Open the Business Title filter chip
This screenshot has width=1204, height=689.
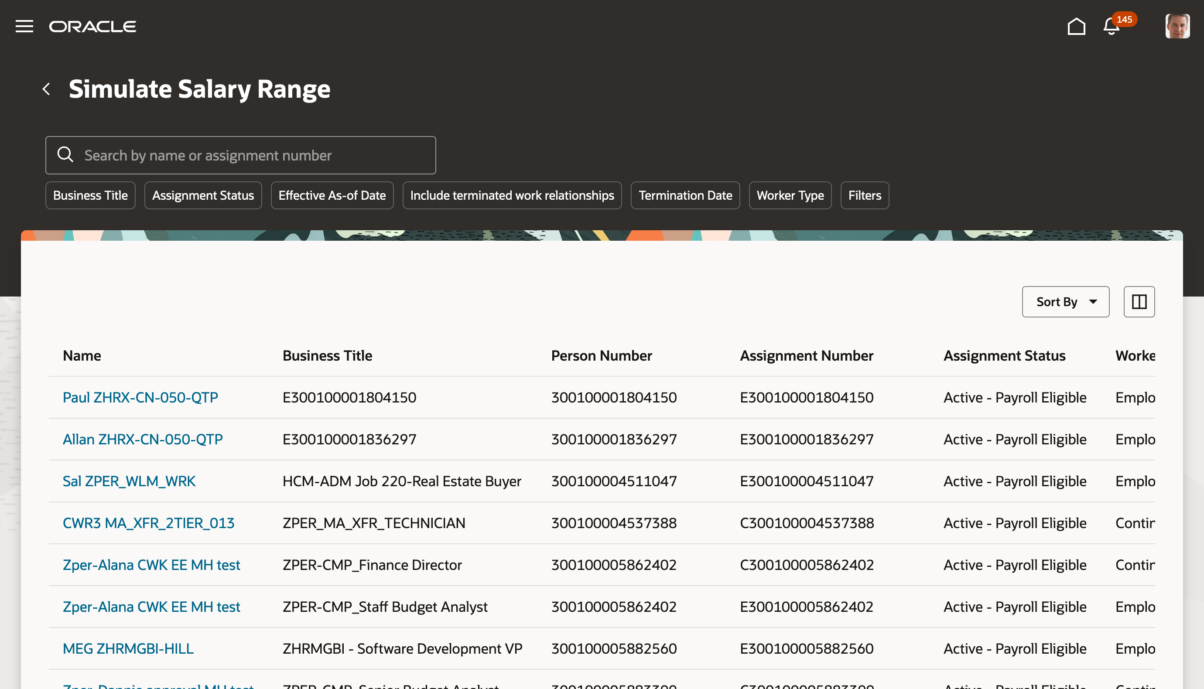pos(90,195)
